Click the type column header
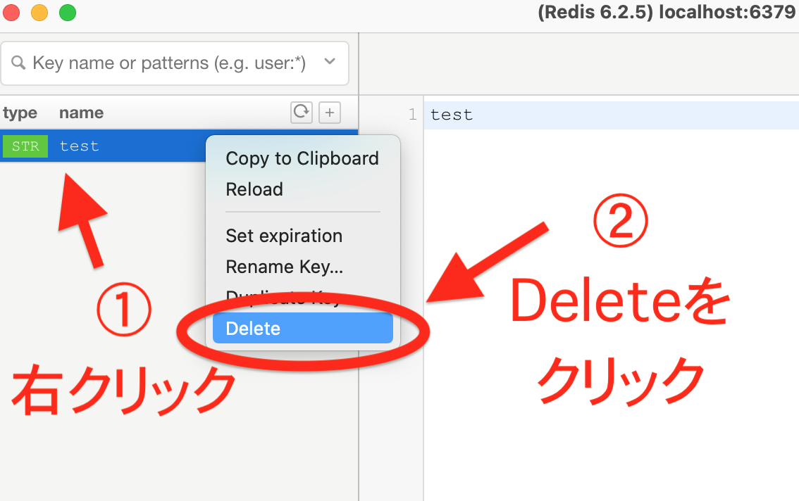 (21, 113)
